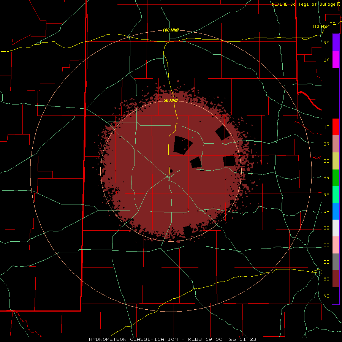The width and height of the screenshot is (342, 342).
Task: Click the BI legend label
Action: click(326, 279)
